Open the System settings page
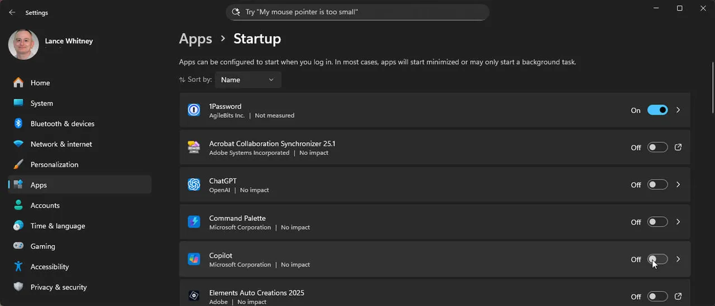This screenshot has width=715, height=306. tap(80, 103)
